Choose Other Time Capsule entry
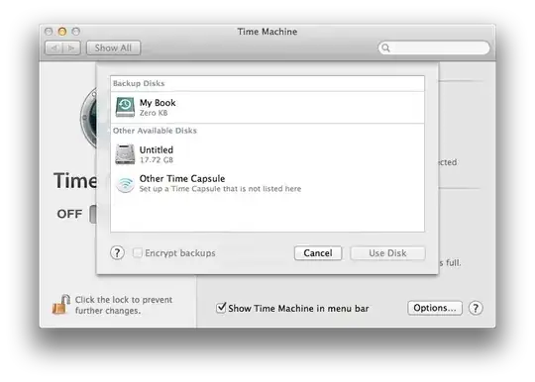The image size is (535, 382). coord(267,184)
